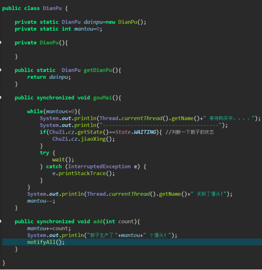
Task: Click the "private DianPu(){" constructor text
Action: [x=41, y=42]
